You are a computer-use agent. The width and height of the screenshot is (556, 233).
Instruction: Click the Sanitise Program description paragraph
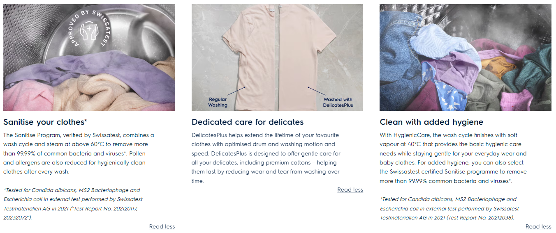coord(79,153)
